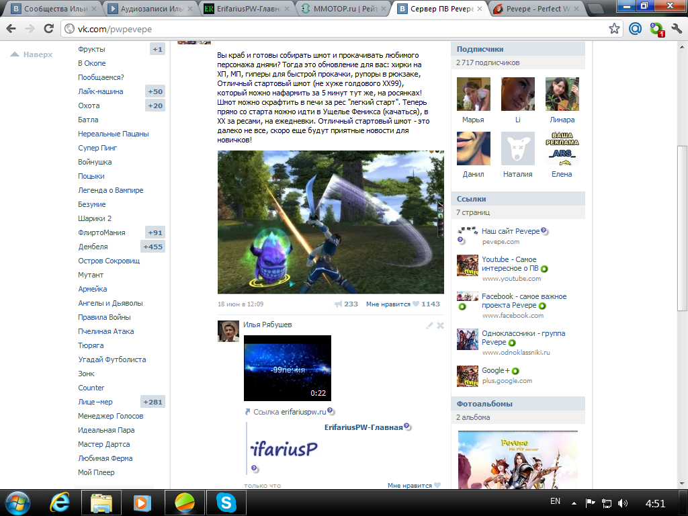Open Легенда о Вампире in sidebar
688x516 pixels.
click(111, 190)
